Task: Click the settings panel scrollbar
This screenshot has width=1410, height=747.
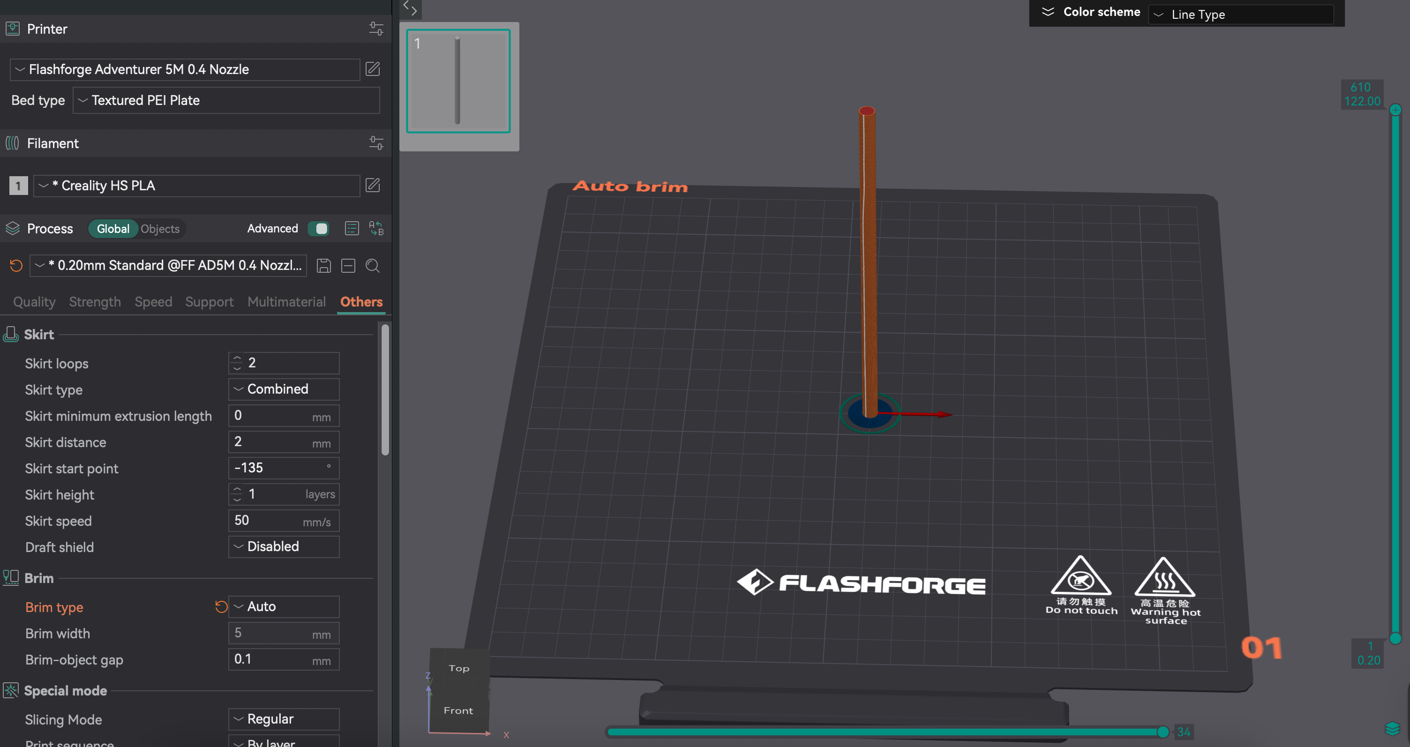Action: click(385, 389)
